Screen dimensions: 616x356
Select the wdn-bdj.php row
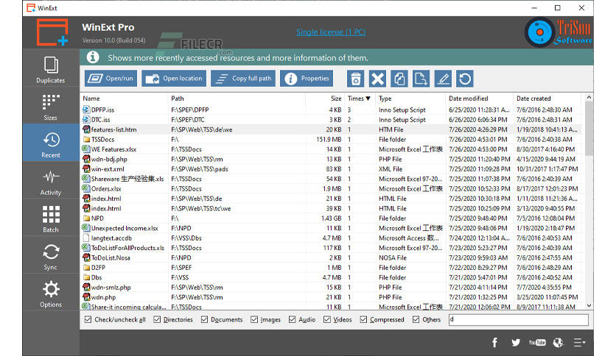point(331,159)
